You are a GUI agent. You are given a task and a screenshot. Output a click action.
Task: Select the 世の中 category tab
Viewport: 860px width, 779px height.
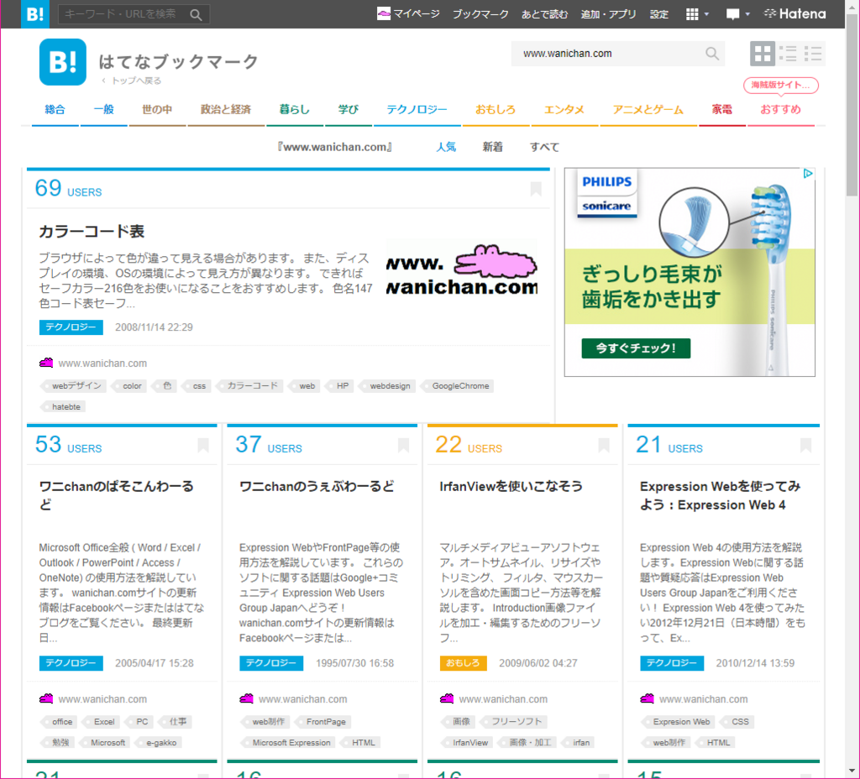point(157,110)
